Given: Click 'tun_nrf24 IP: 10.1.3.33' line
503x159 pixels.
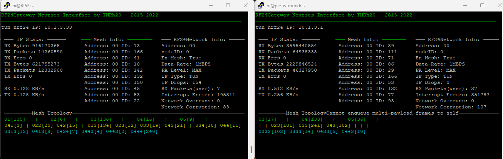Looking at the screenshot, I should (37, 28).
